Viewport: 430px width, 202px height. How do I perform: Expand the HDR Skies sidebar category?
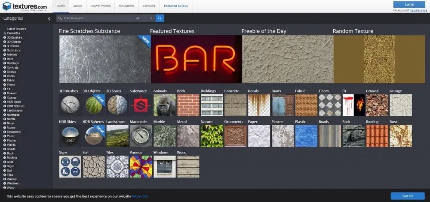[x=5, y=102]
